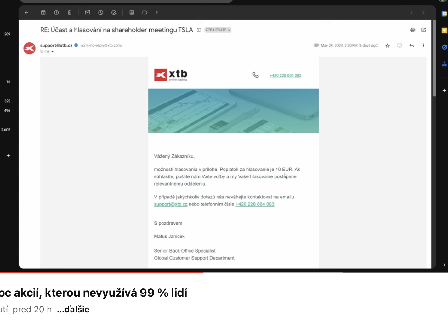
Task: Click the 325 count in sidebar
Action: pyautogui.click(x=7, y=101)
